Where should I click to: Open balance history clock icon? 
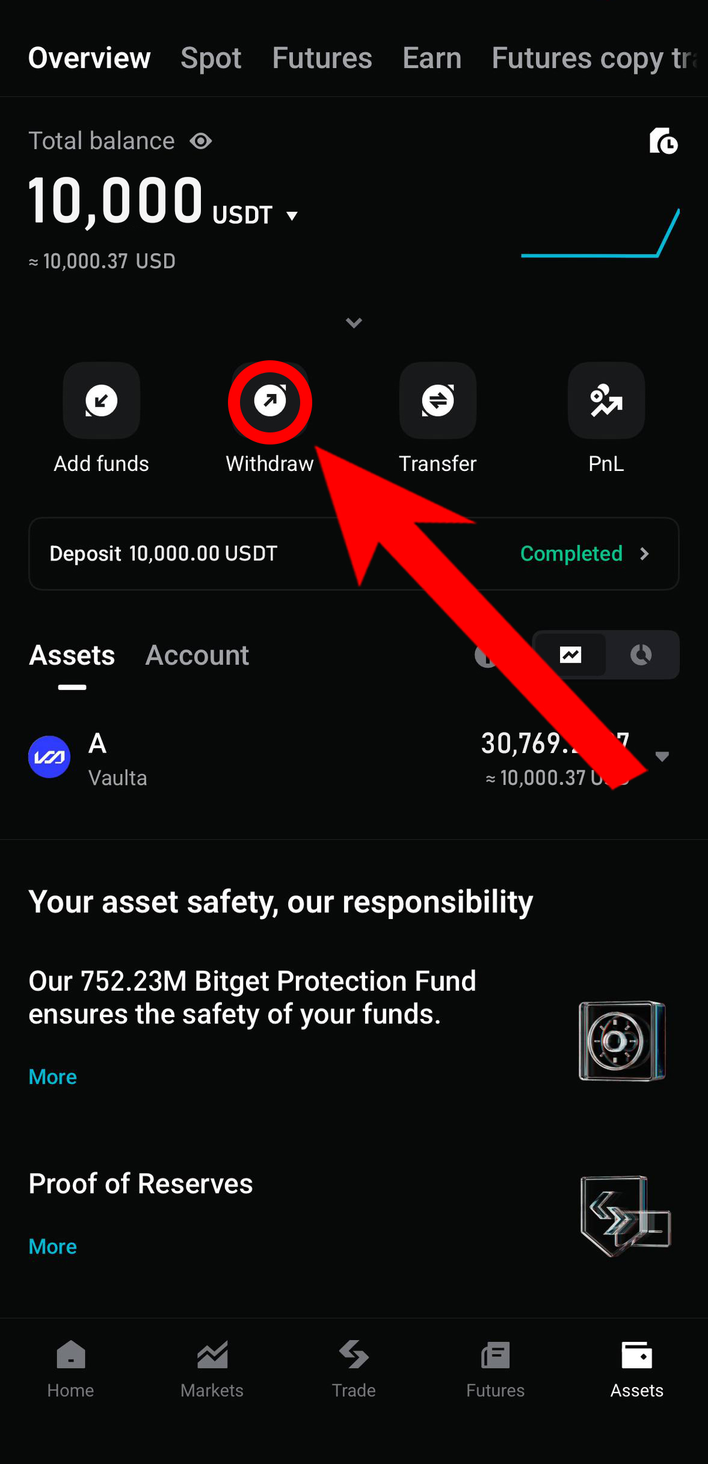coord(663,142)
